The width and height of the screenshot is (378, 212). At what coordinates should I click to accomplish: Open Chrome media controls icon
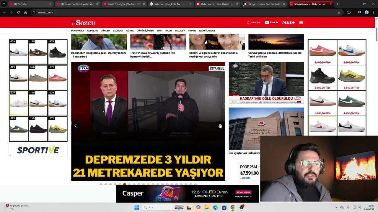[x=359, y=12]
